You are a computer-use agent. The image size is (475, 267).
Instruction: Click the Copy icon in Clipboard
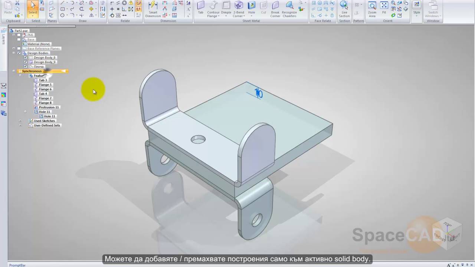17,9
